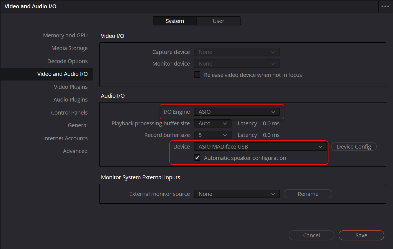Open Record buffer size dropdown
Viewport: 393px width, 249px height.
pyautogui.click(x=212, y=135)
